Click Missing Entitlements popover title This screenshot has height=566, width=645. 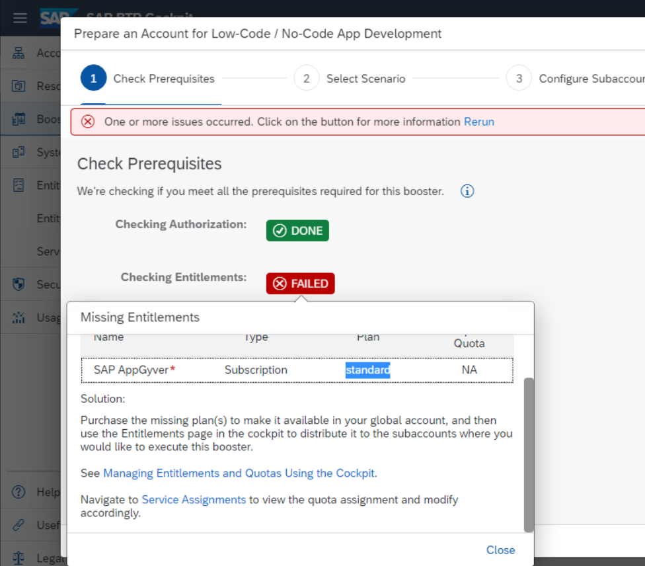coord(140,317)
